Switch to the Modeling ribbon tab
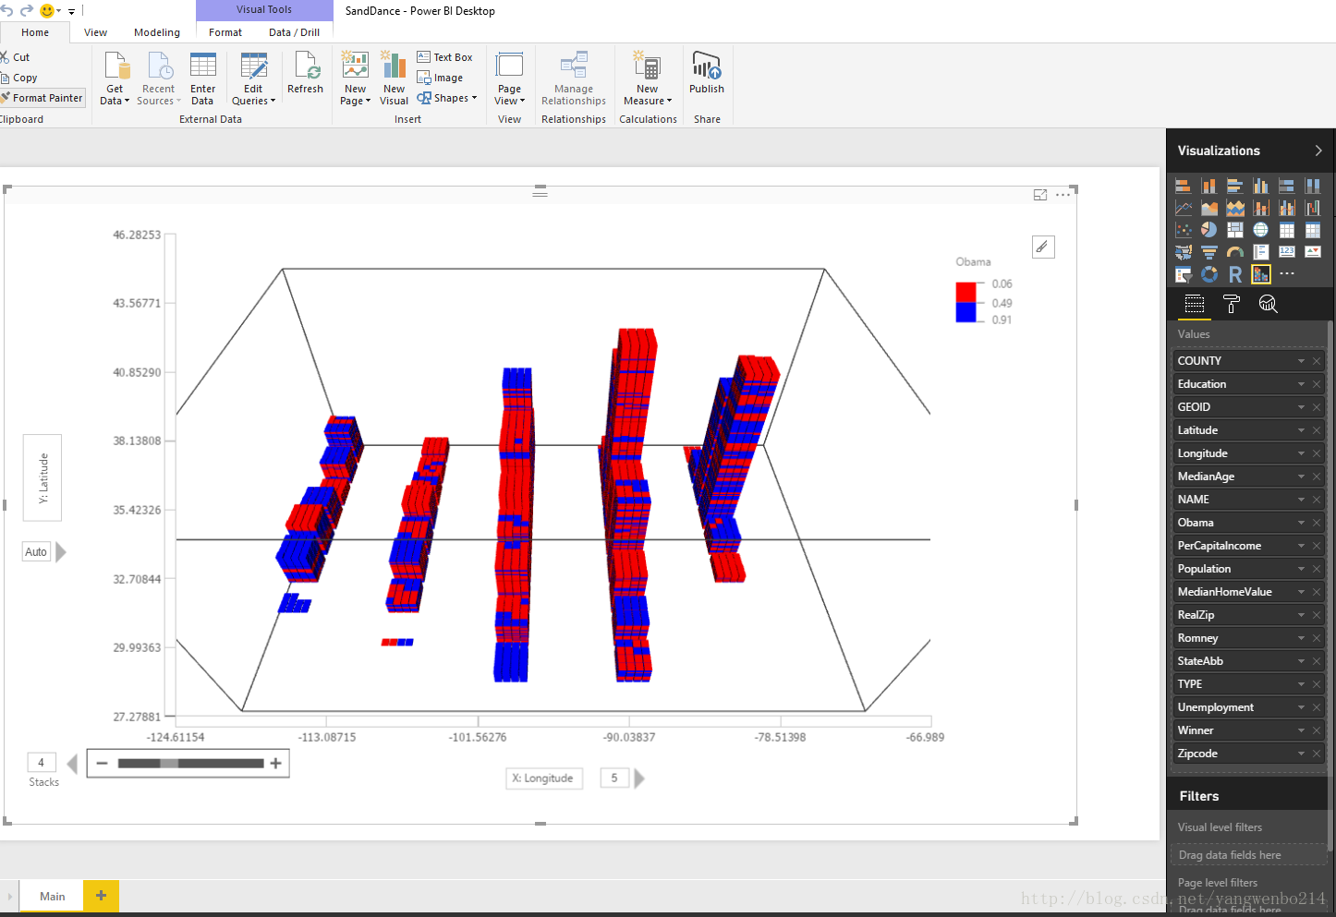1336x917 pixels. pos(157,32)
